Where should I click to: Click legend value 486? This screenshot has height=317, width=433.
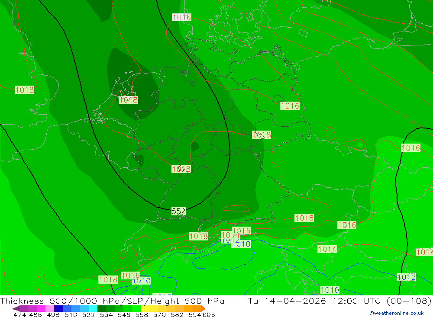click(x=36, y=314)
